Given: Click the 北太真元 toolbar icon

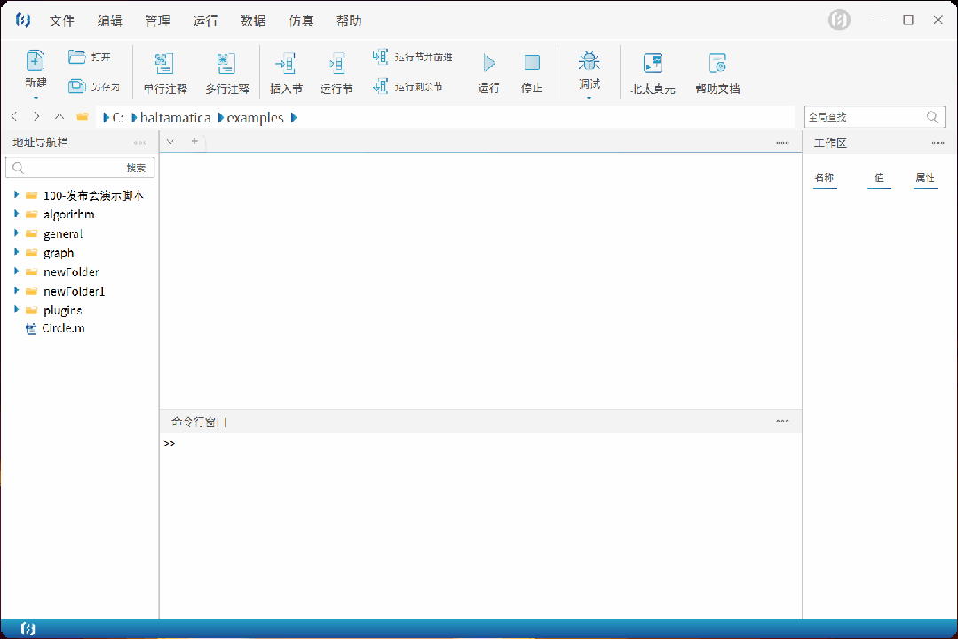Looking at the screenshot, I should (653, 64).
